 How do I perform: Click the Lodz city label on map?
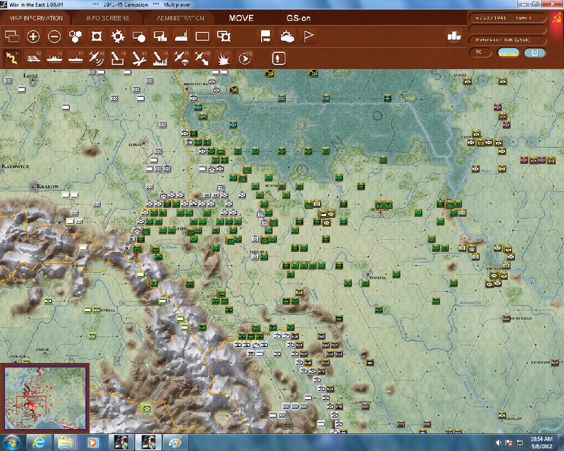30,75
